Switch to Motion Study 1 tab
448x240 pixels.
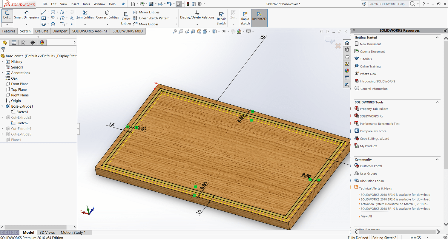(x=73, y=233)
